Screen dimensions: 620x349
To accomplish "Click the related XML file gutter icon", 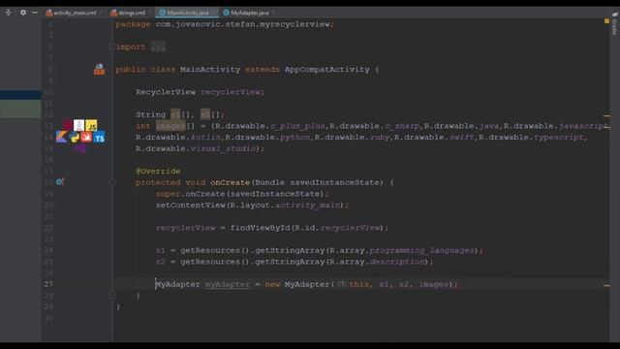I will click(99, 69).
